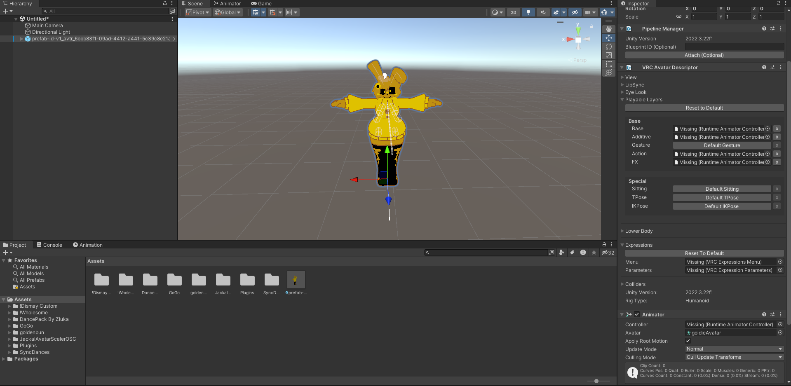Screen dimensions: 791x386
Task: Switch to the Game tab
Action: point(261,3)
